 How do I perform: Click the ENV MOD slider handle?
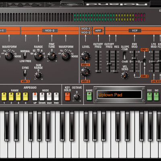coord(134,58)
